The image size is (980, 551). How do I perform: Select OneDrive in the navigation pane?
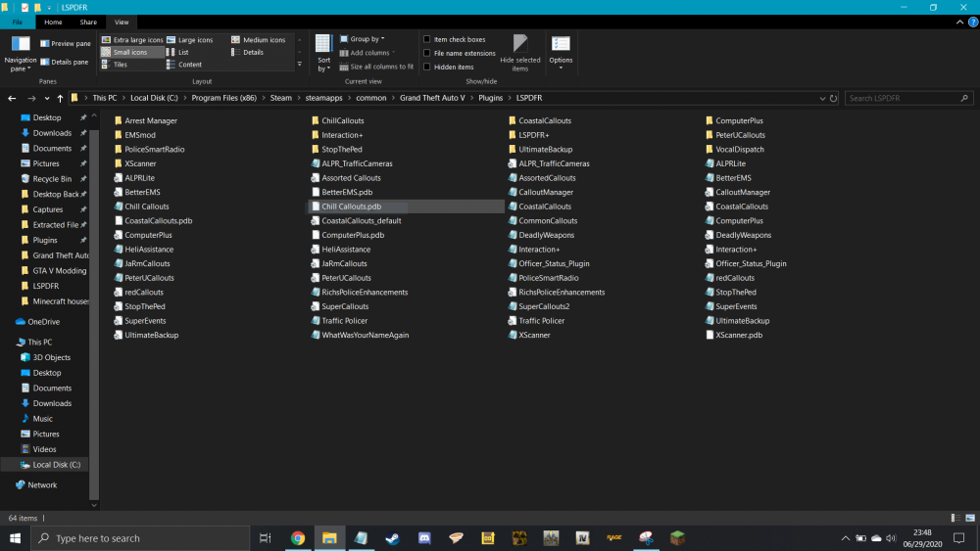pyautogui.click(x=37, y=321)
